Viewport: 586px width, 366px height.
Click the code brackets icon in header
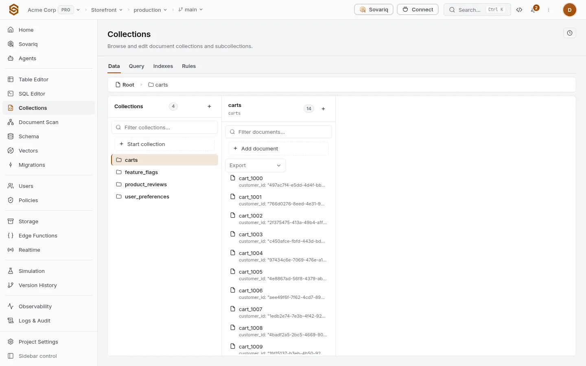tap(519, 10)
